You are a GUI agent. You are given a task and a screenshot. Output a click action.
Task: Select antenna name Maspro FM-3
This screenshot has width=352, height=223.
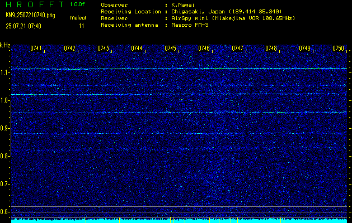click(x=190, y=25)
